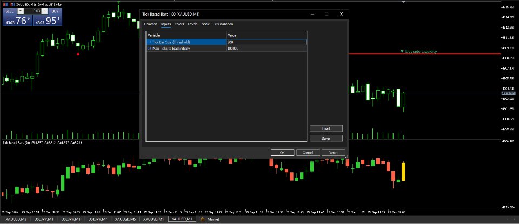519x224 pixels.
Task: Click the Variable column header
Action: pyautogui.click(x=187, y=35)
